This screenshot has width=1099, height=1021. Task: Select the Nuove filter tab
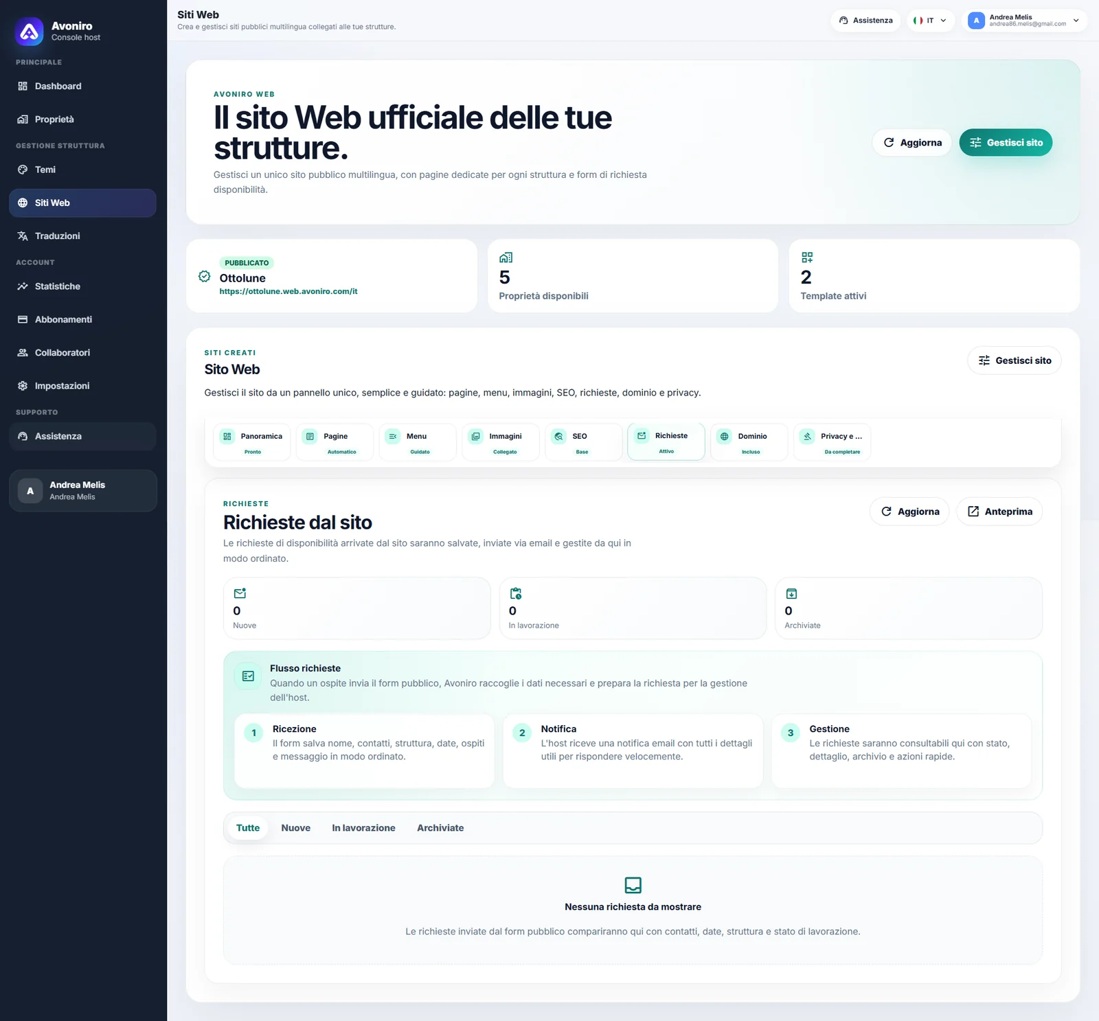(x=296, y=828)
